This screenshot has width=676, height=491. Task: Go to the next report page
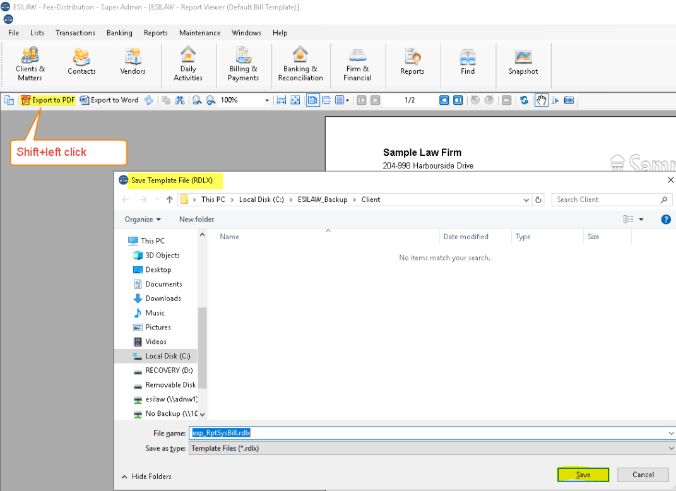click(x=444, y=100)
